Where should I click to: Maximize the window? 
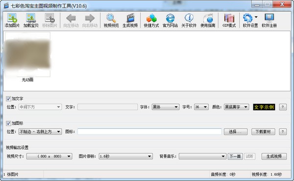[x=268, y=4]
